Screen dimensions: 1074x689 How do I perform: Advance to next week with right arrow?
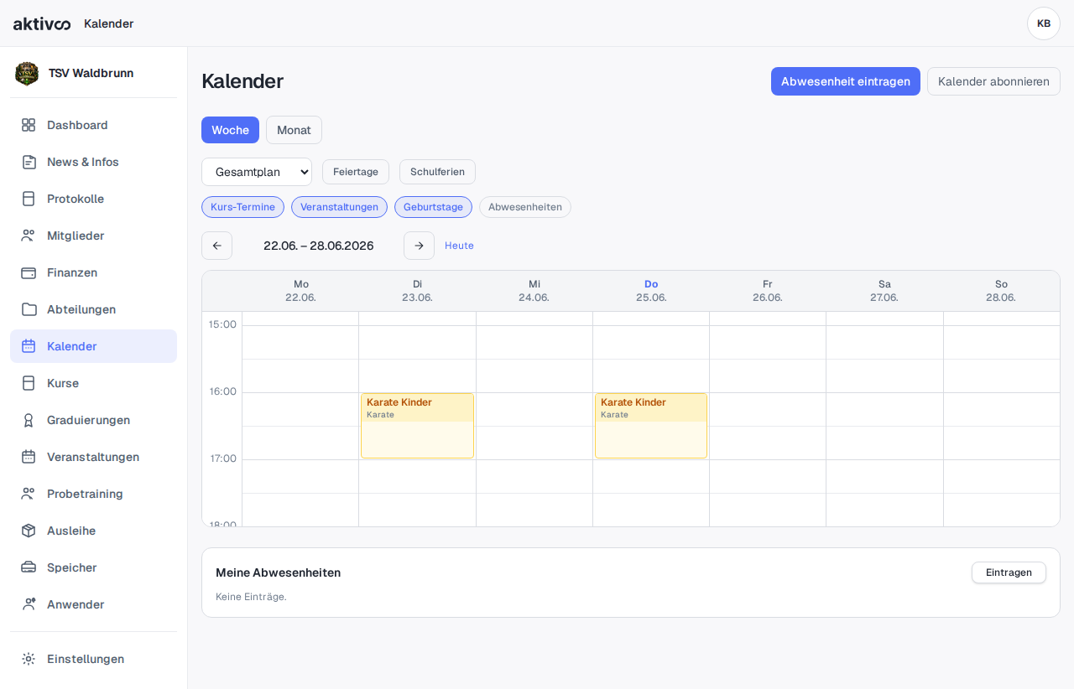(x=419, y=246)
